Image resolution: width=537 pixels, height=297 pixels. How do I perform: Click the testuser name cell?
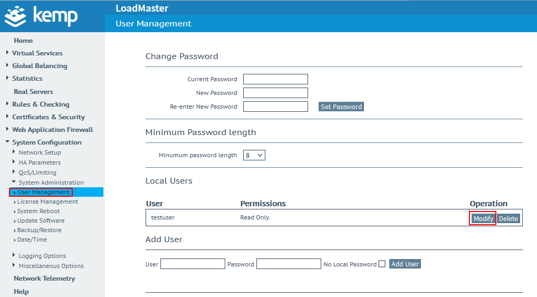pyautogui.click(x=162, y=217)
